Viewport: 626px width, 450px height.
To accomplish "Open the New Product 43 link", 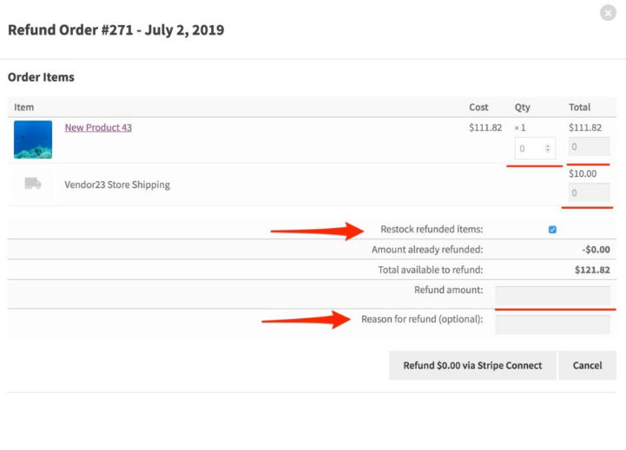I will pyautogui.click(x=98, y=127).
